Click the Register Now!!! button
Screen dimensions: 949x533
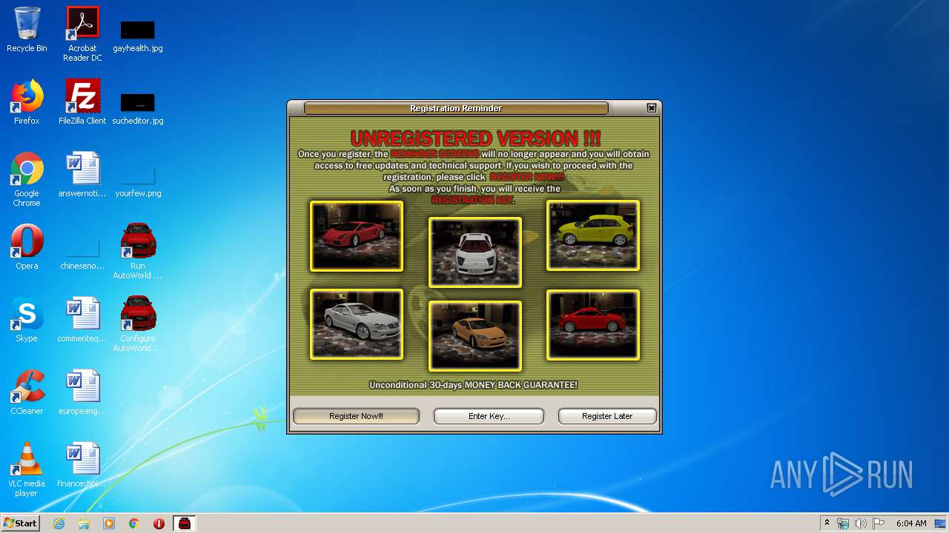click(356, 416)
